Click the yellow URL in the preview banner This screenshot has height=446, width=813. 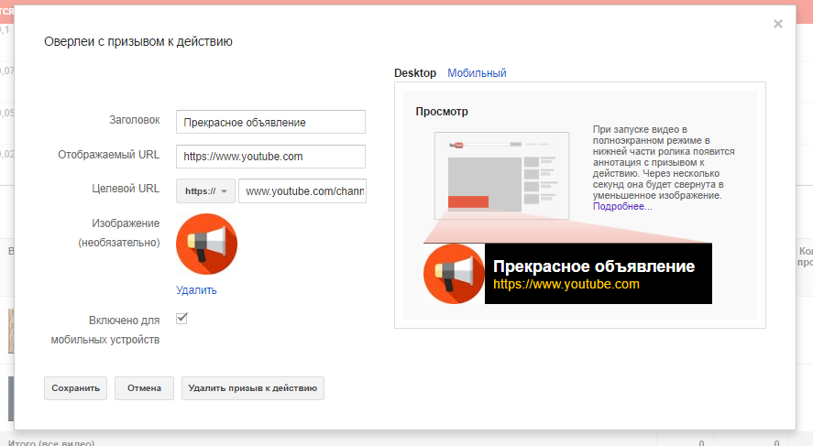(x=566, y=284)
